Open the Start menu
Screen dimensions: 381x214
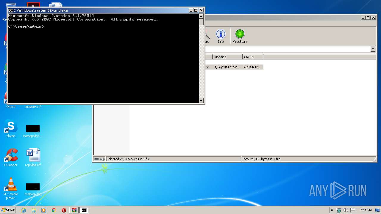[x=8, y=210]
